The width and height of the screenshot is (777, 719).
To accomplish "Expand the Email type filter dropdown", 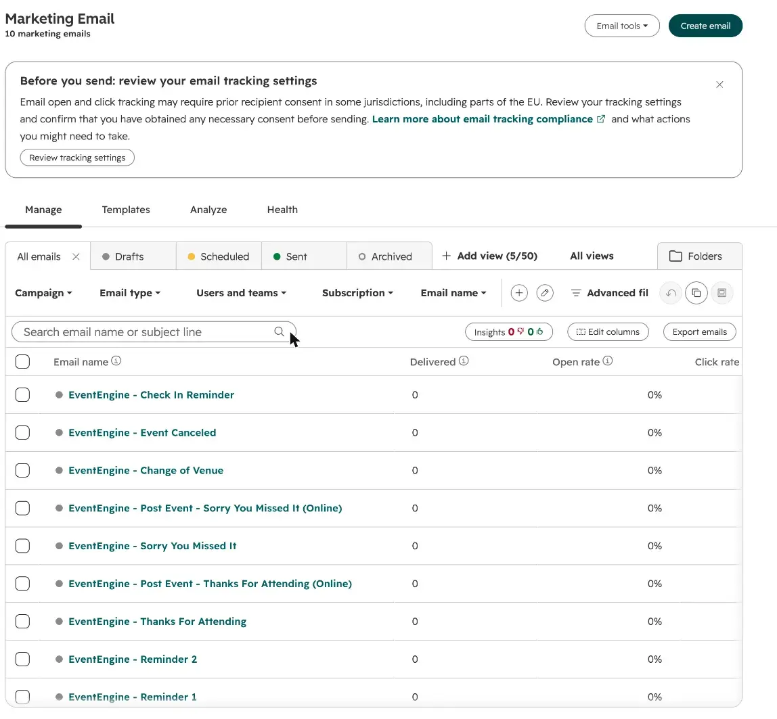I will [x=130, y=293].
